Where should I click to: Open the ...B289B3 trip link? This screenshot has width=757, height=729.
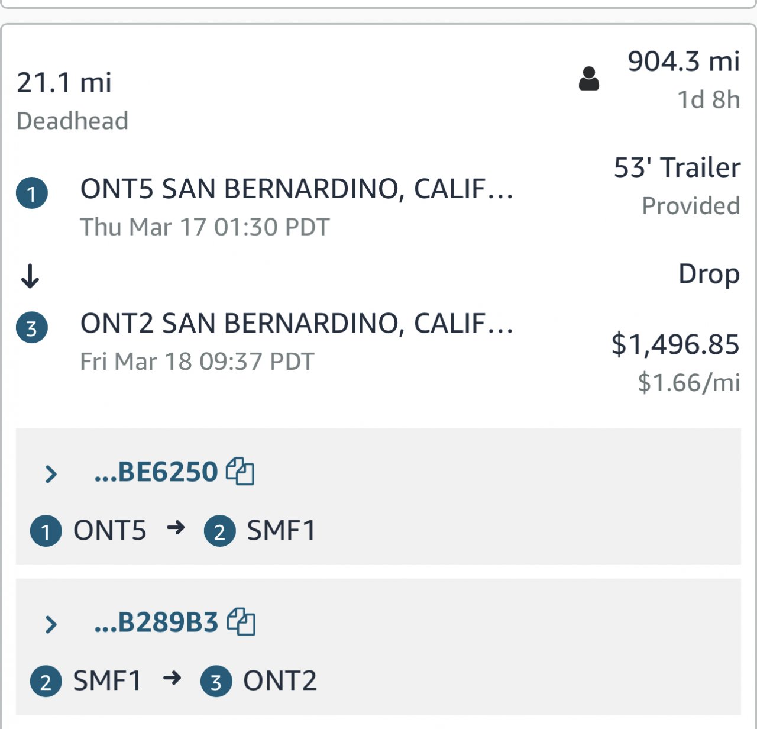tap(156, 622)
